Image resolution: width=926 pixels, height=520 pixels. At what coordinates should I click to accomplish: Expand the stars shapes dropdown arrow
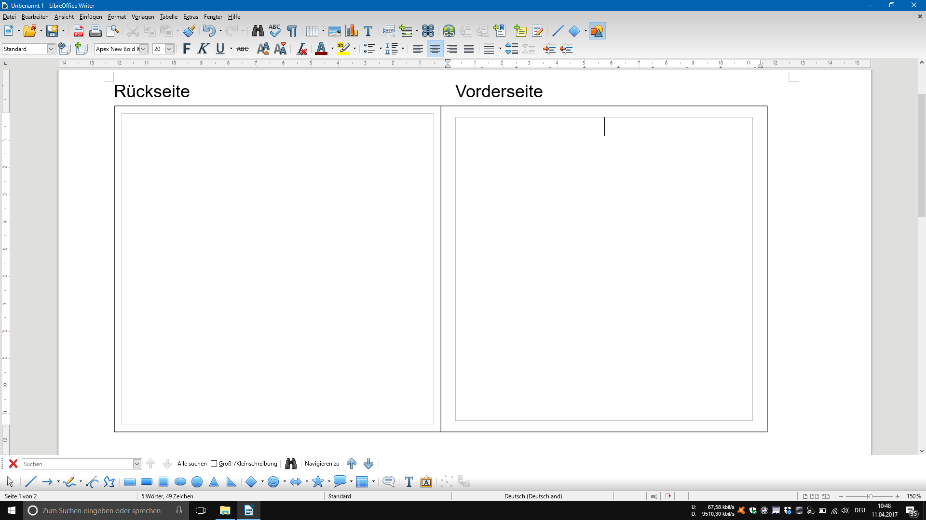(x=329, y=481)
